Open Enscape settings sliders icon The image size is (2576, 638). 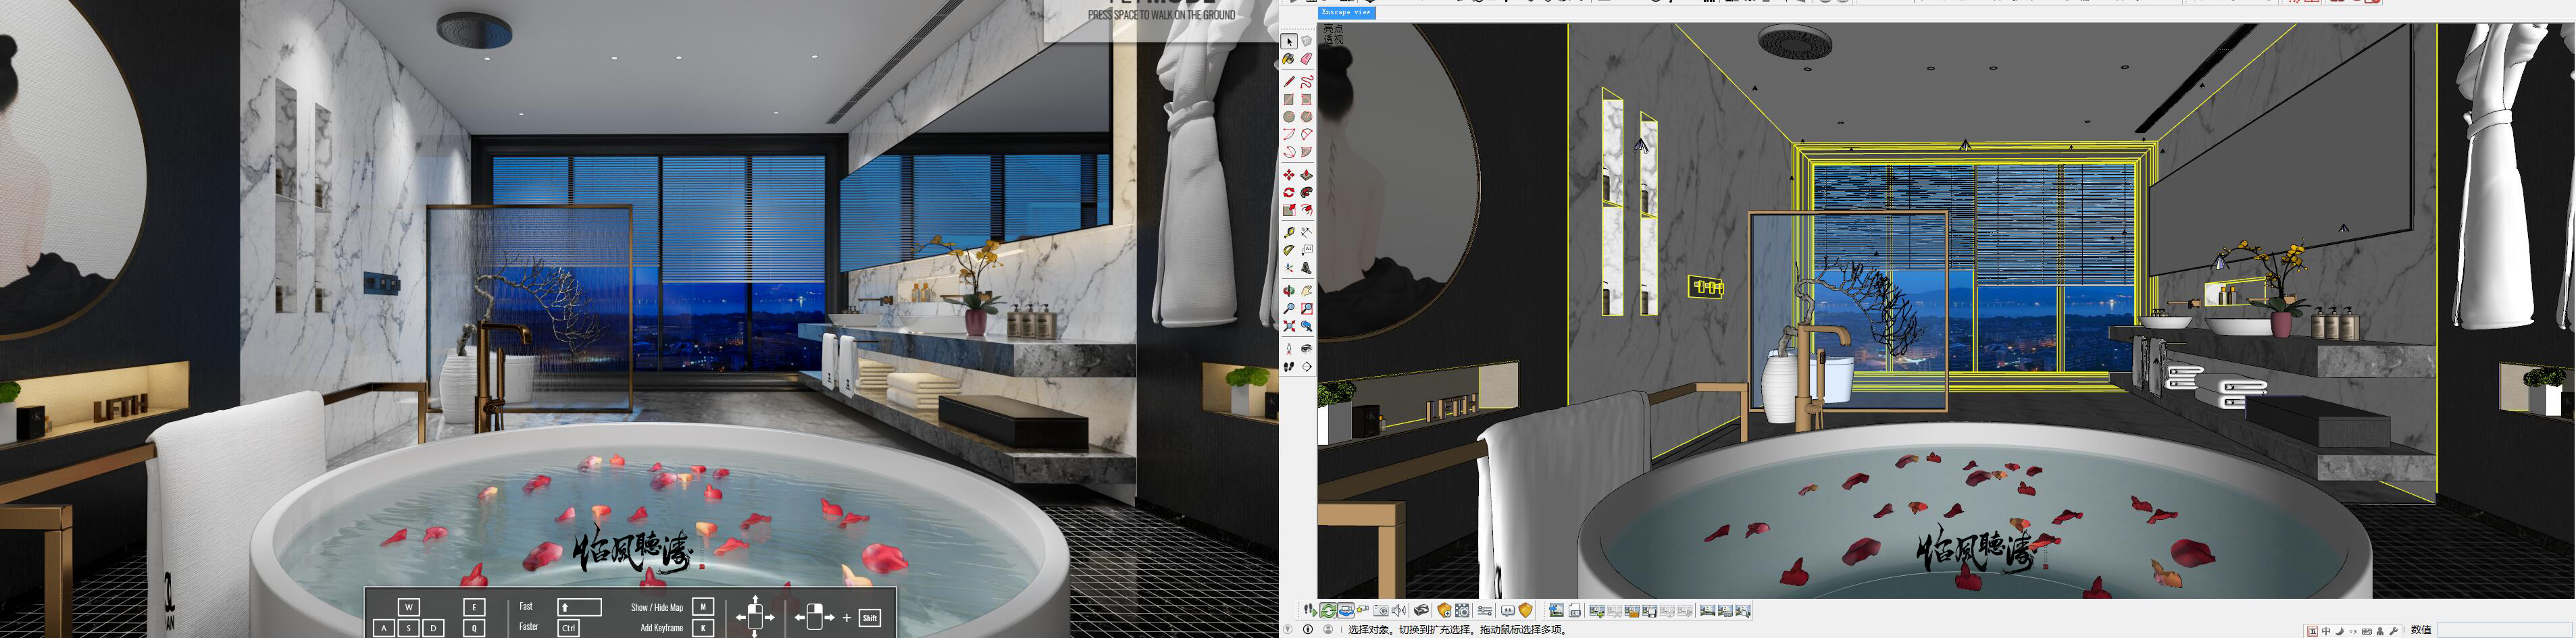pos(1485,611)
